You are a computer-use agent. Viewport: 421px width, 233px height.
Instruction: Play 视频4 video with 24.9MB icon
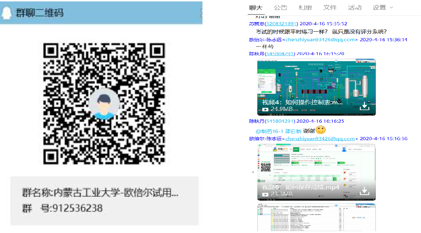pyautogui.click(x=265, y=109)
